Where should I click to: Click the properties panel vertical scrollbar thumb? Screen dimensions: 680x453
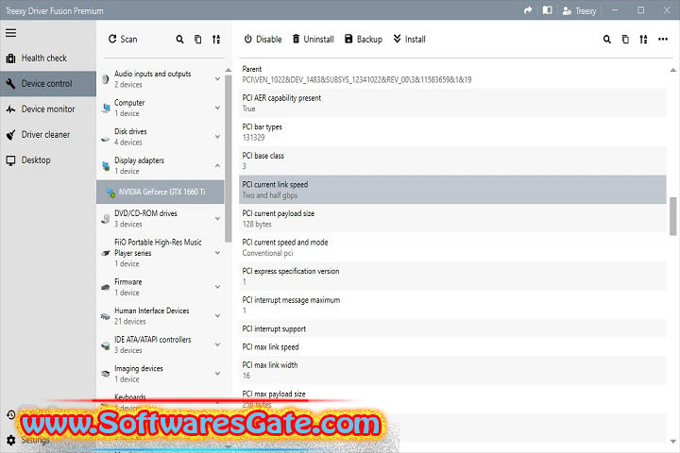click(672, 216)
